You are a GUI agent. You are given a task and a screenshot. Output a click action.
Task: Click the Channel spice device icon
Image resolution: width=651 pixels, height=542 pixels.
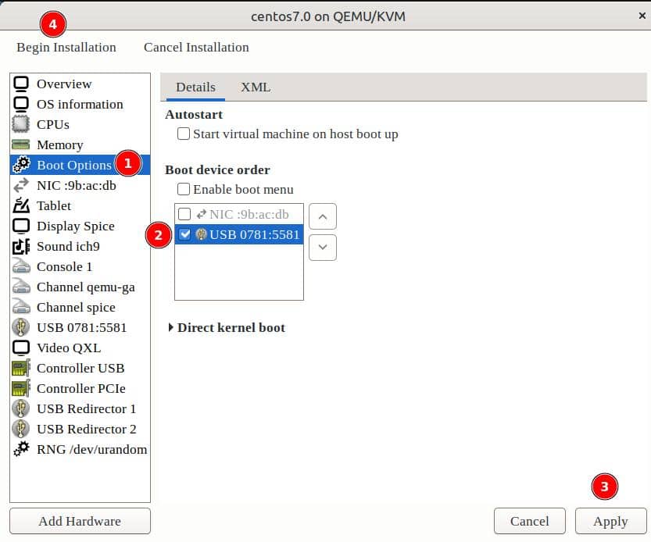[x=21, y=307]
